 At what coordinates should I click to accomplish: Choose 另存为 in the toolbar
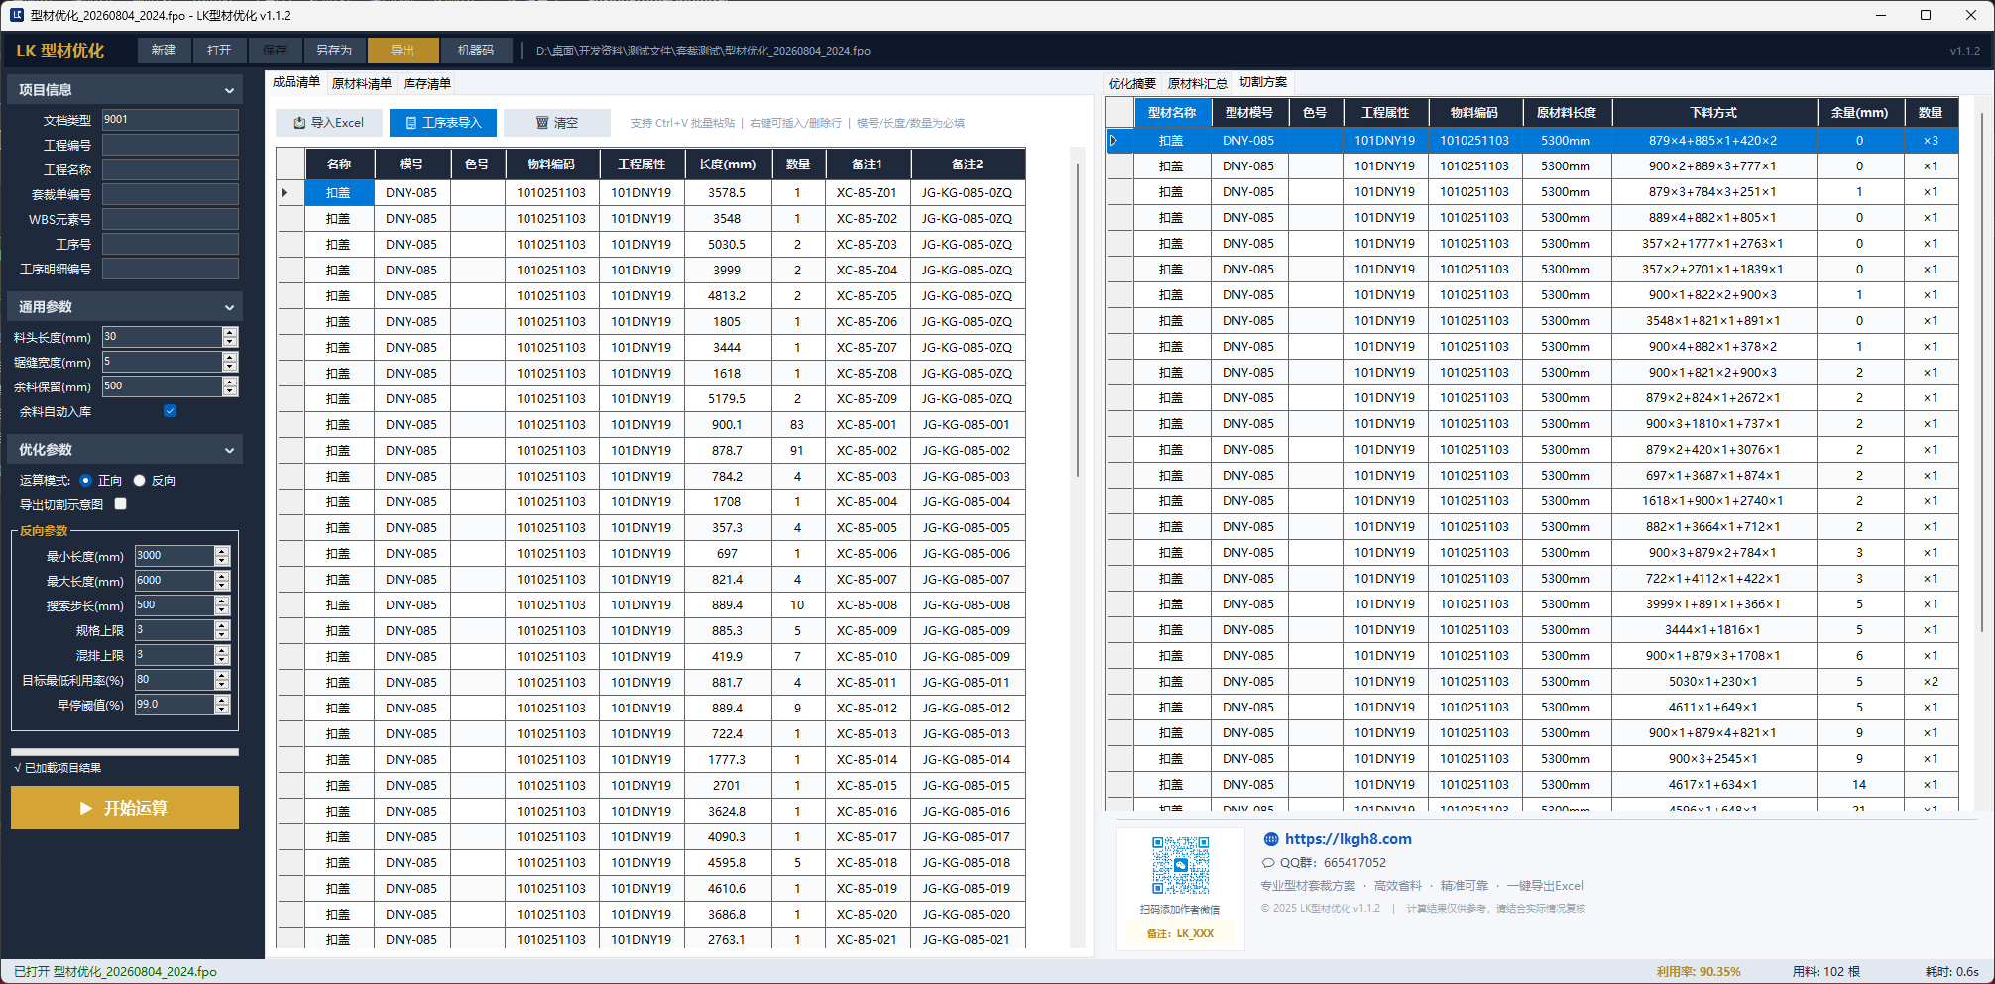tap(334, 51)
